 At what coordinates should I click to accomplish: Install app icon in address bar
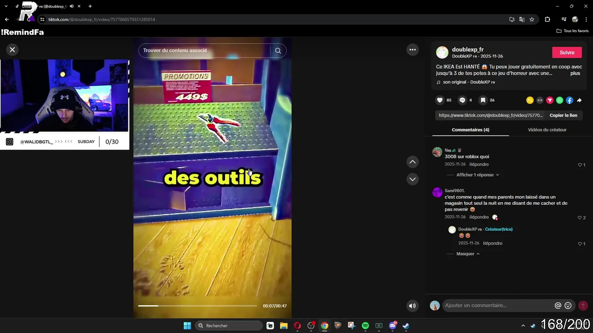512,19
